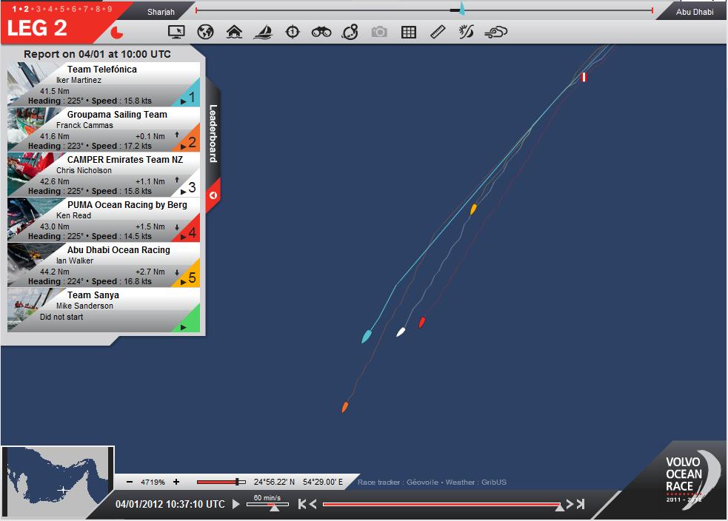Jump to race start button
Viewport: 728px width, 521px height.
point(301,504)
